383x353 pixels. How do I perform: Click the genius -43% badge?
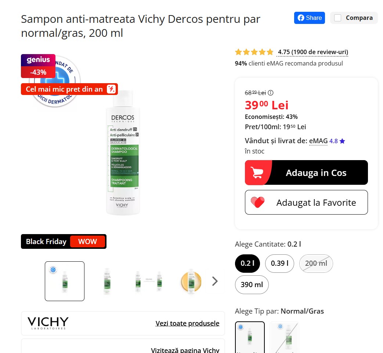coord(38,66)
